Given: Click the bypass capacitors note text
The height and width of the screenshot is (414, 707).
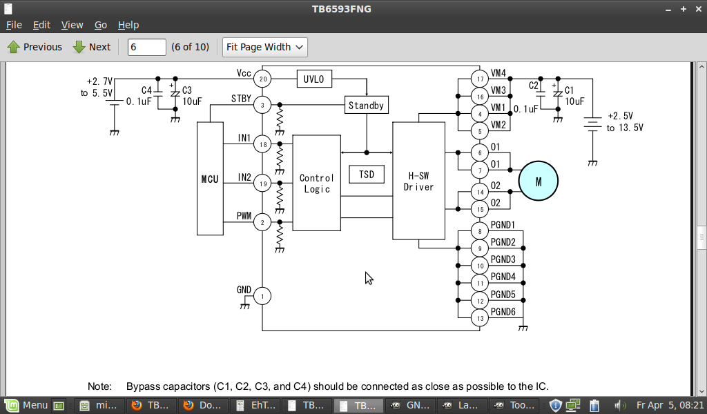Looking at the screenshot, I should tap(337, 386).
